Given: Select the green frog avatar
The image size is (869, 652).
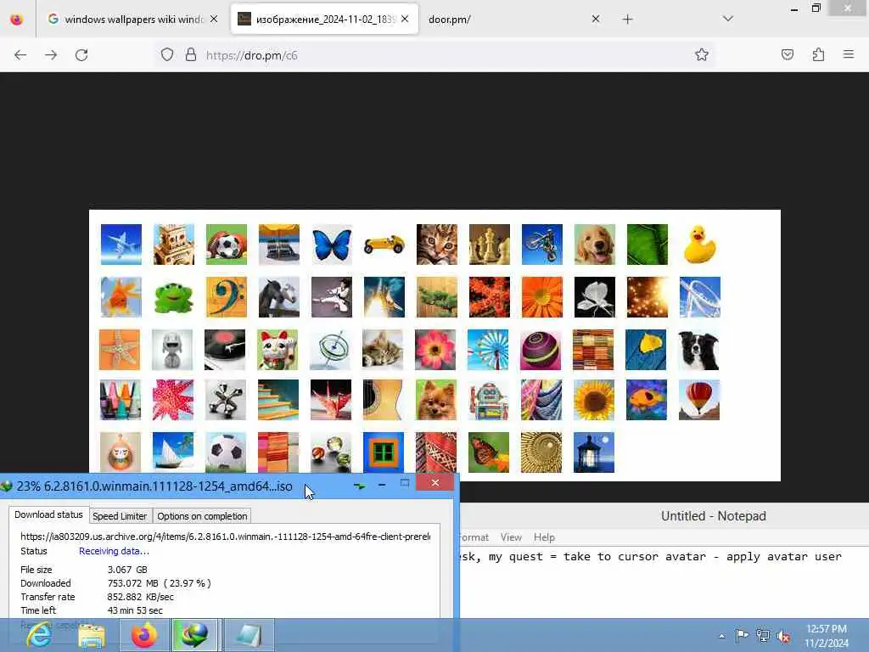Looking at the screenshot, I should [173, 297].
